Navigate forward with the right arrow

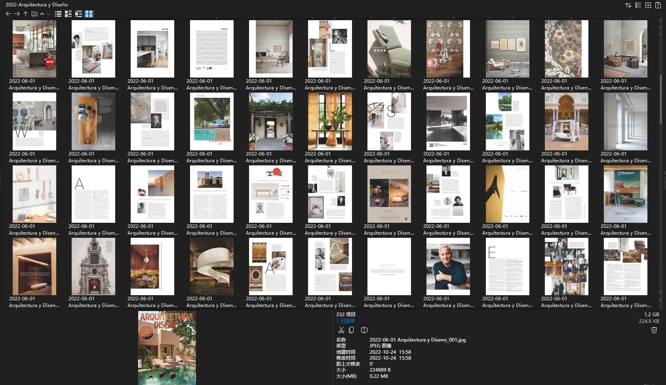coord(17,13)
